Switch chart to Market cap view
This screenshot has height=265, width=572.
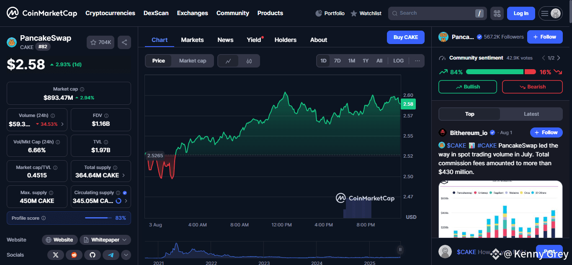193,61
